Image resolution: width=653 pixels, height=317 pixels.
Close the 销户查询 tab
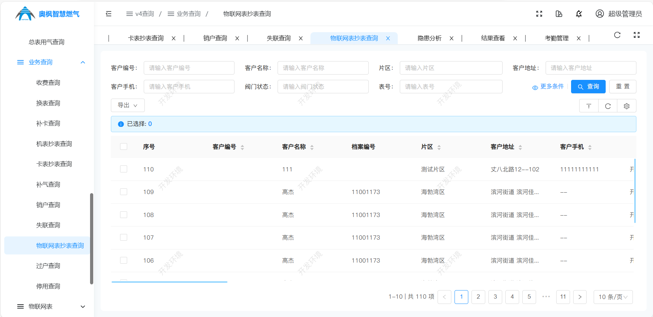pos(237,39)
